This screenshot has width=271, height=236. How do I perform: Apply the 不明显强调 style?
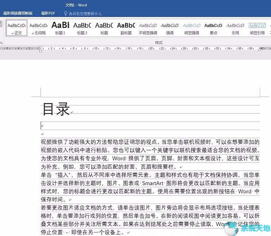148,28
